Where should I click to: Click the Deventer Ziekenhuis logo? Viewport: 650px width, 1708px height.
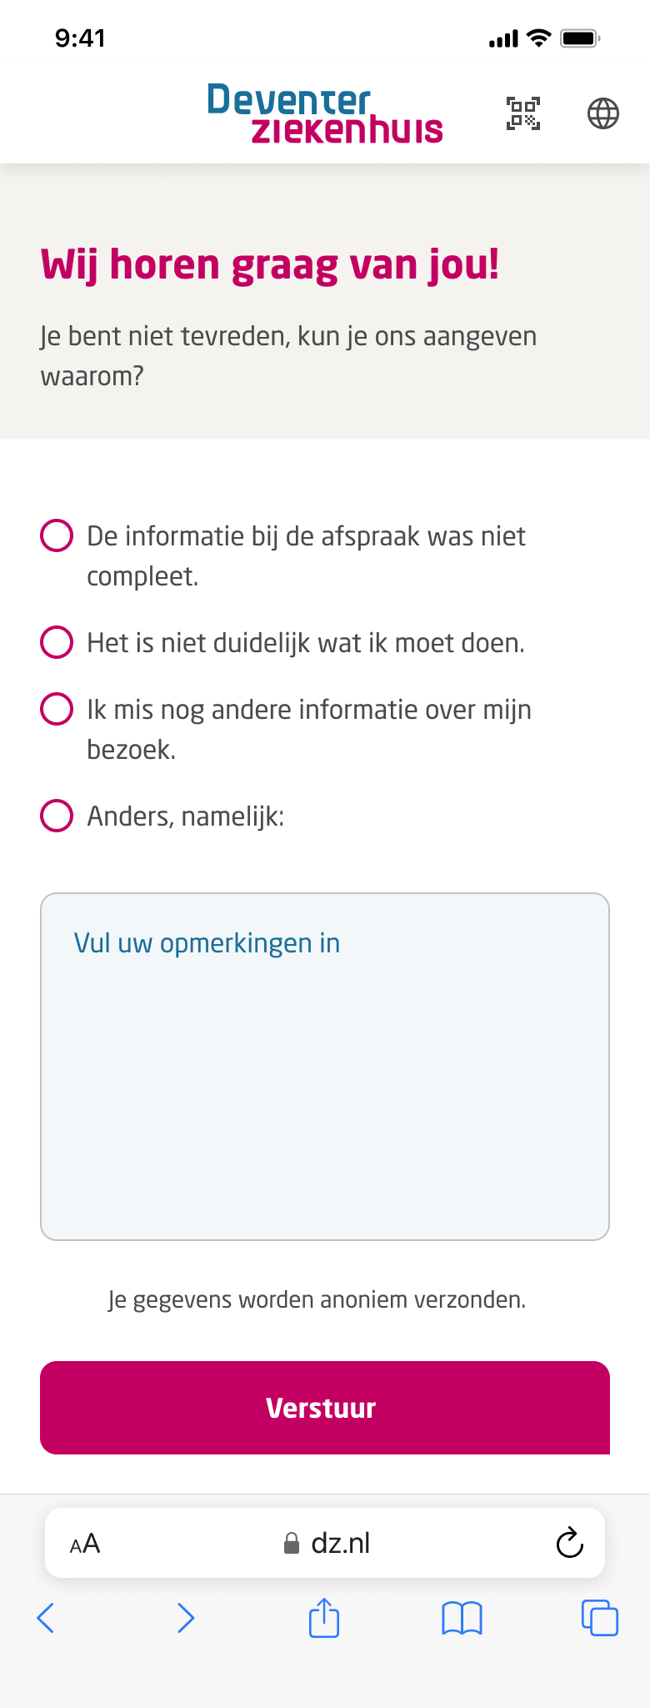point(325,113)
